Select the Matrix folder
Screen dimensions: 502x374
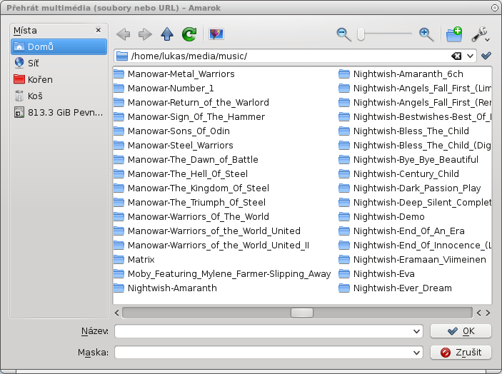(134, 260)
